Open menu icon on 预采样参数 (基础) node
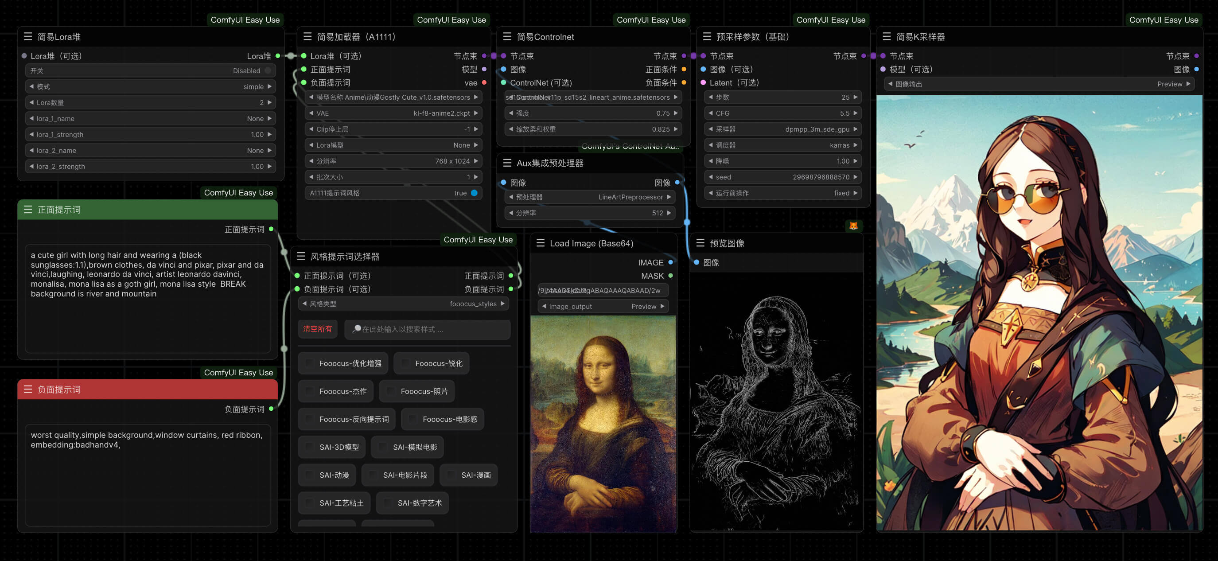 (x=707, y=37)
